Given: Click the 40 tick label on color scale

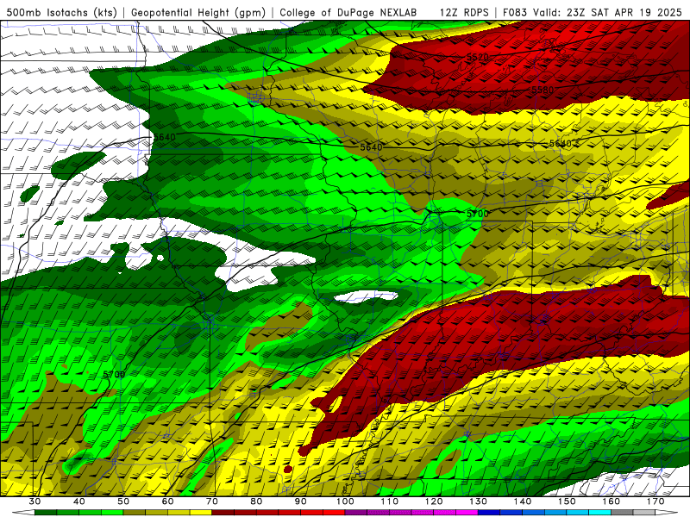Looking at the screenshot, I should tap(78, 501).
